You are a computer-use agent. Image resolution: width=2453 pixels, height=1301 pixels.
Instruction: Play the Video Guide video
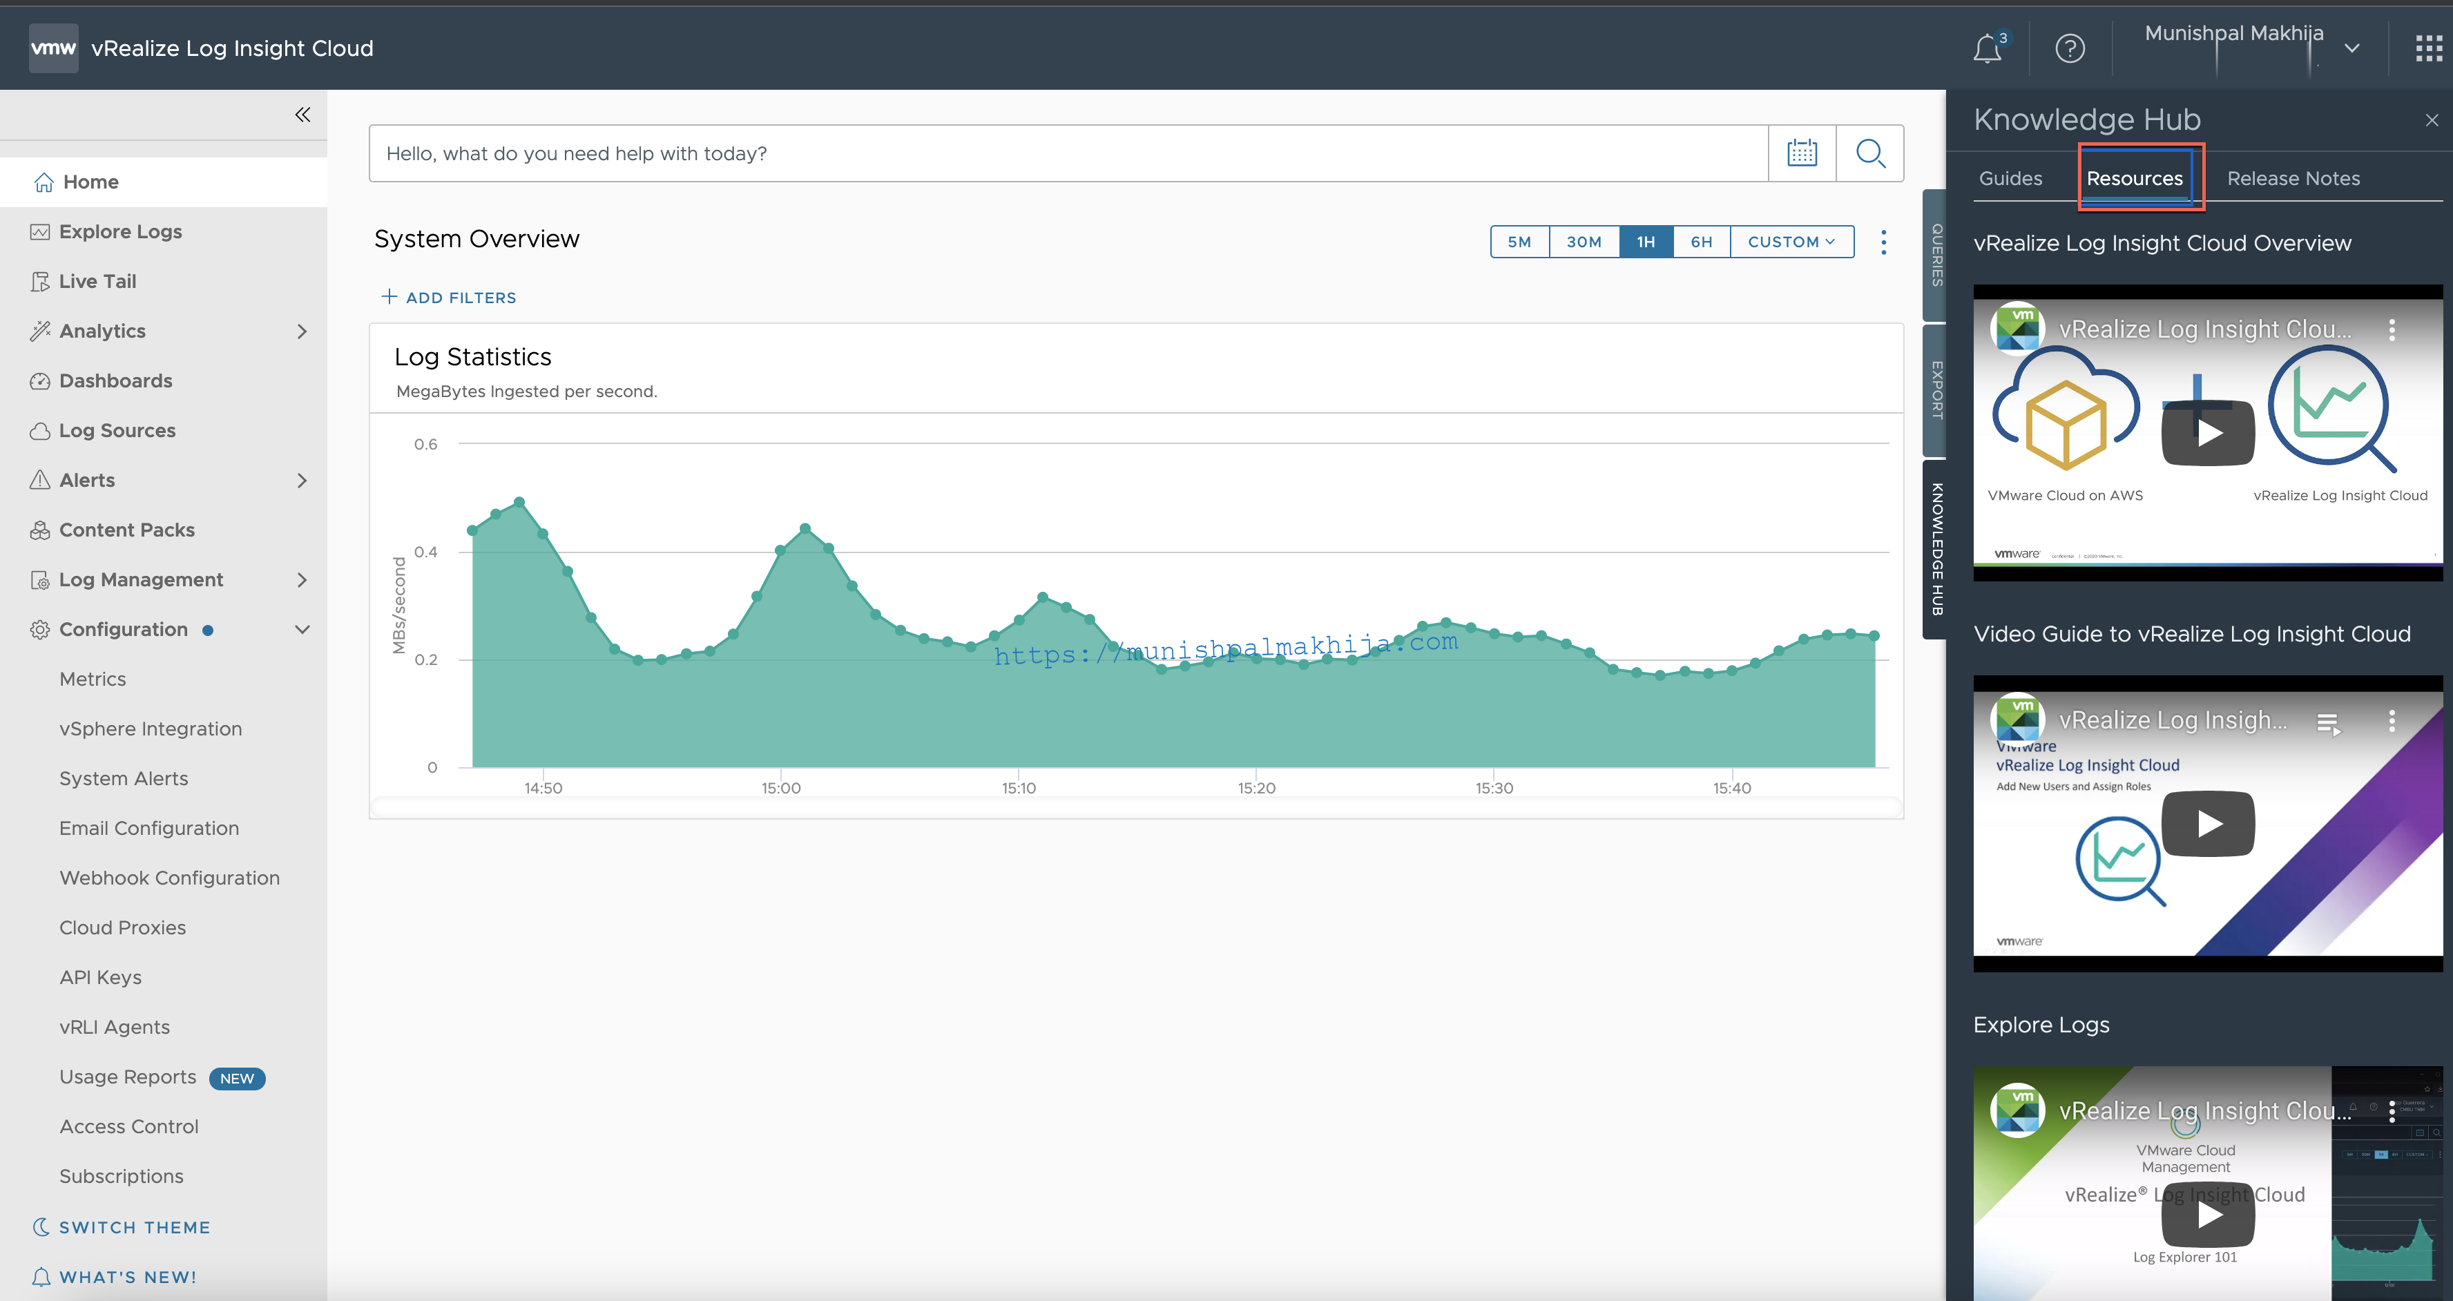point(2209,824)
